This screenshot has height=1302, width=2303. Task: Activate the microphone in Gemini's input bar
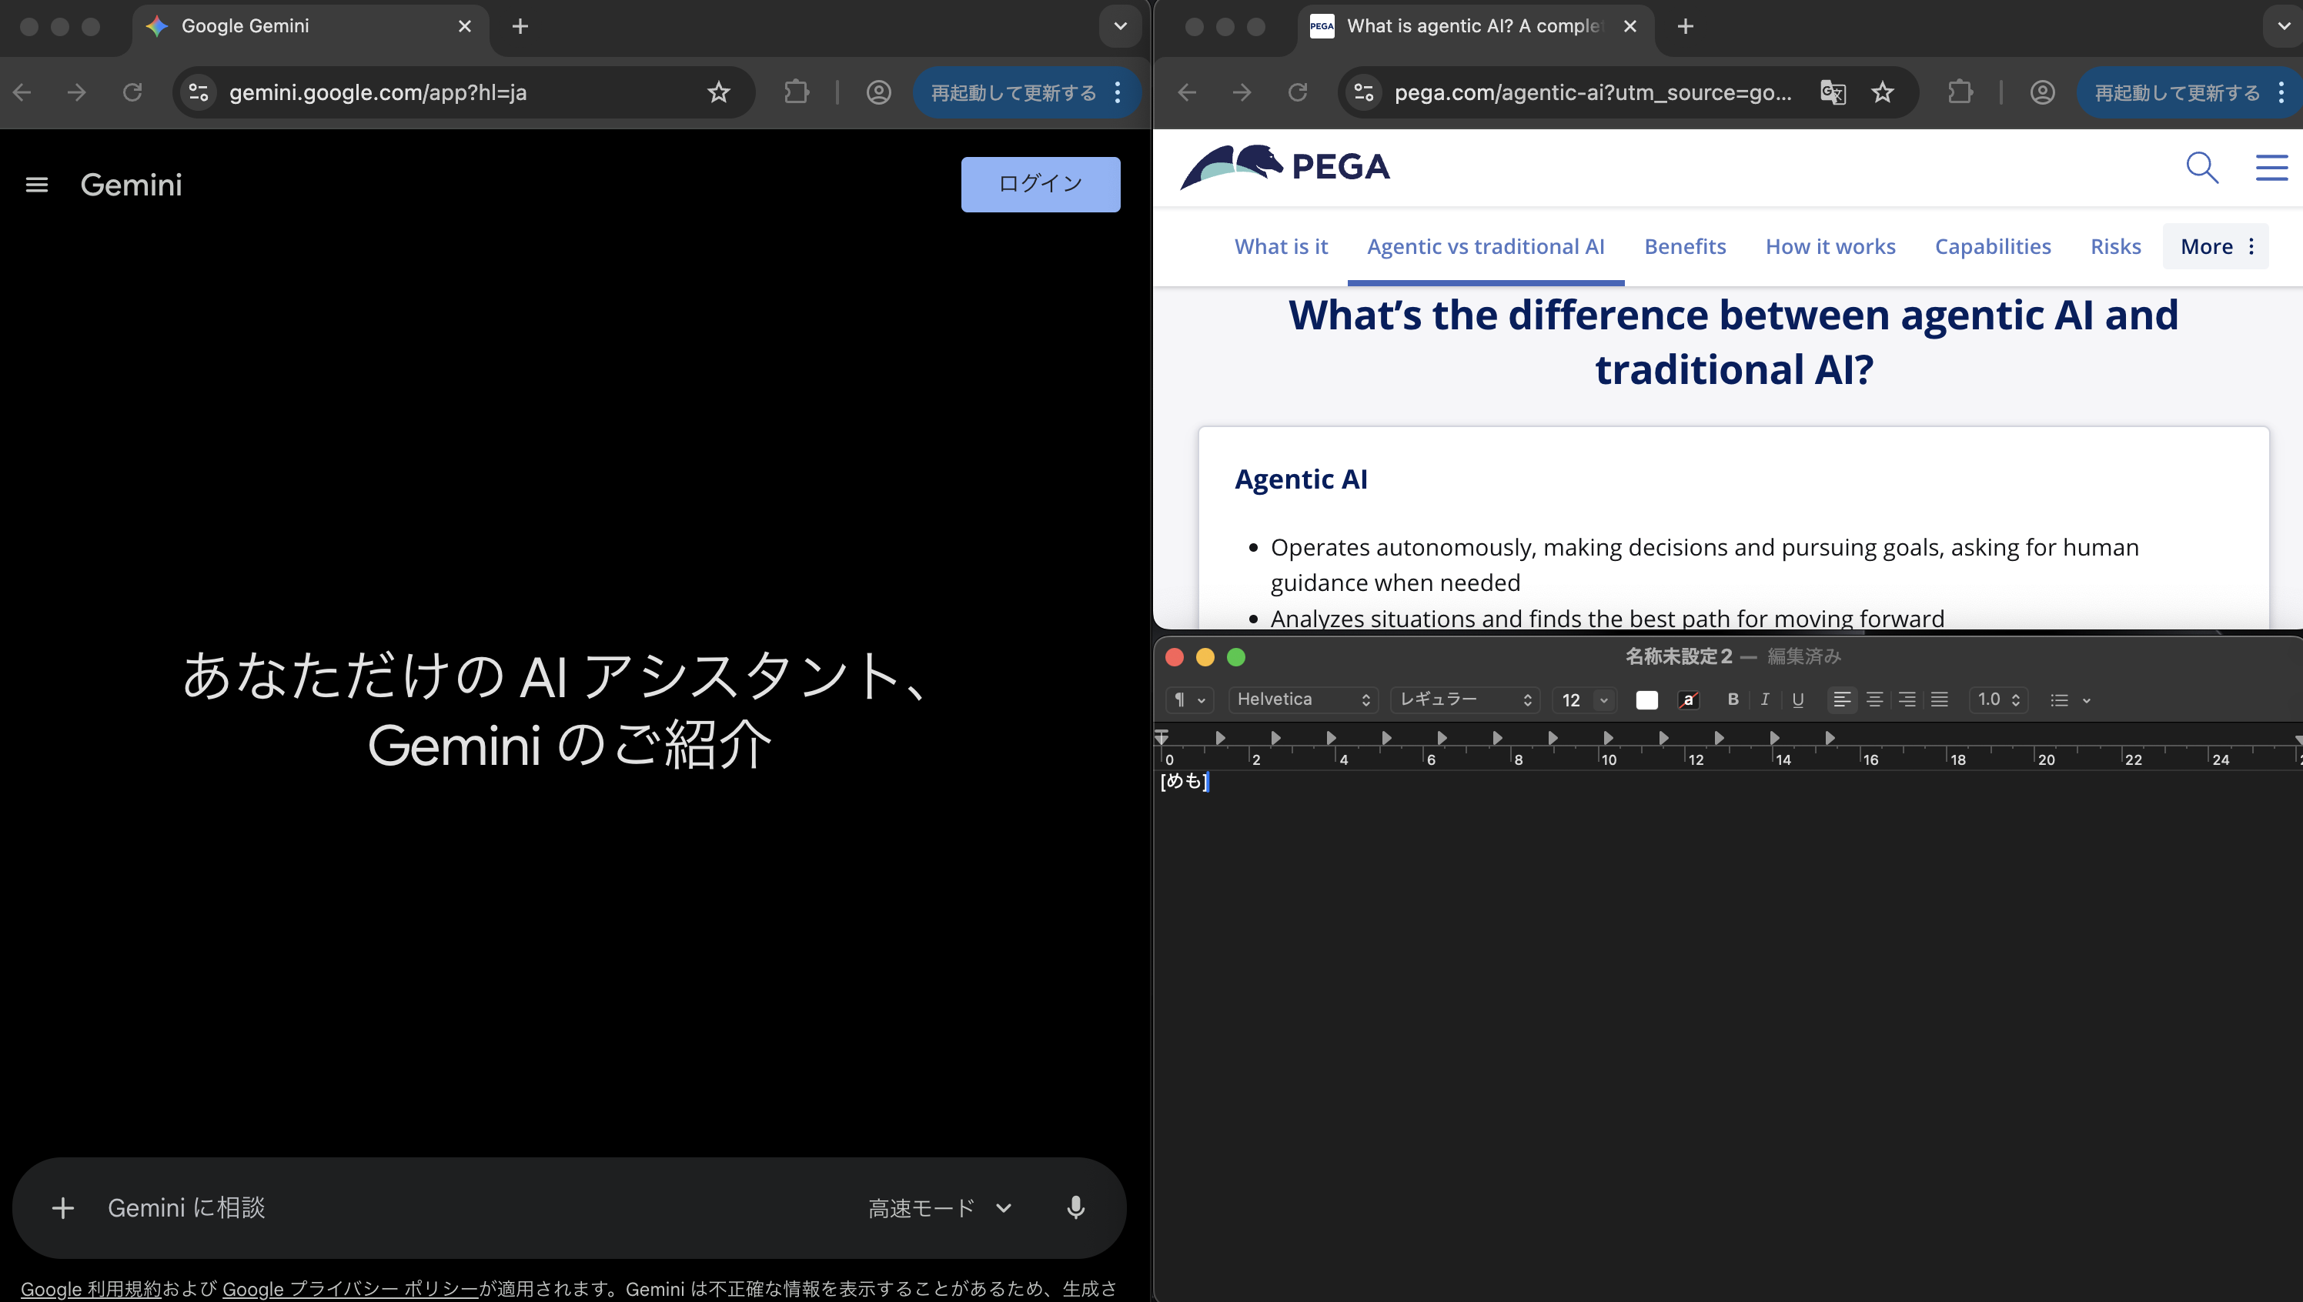point(1075,1207)
